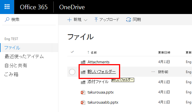Sort by the 名前 column header

94,53
